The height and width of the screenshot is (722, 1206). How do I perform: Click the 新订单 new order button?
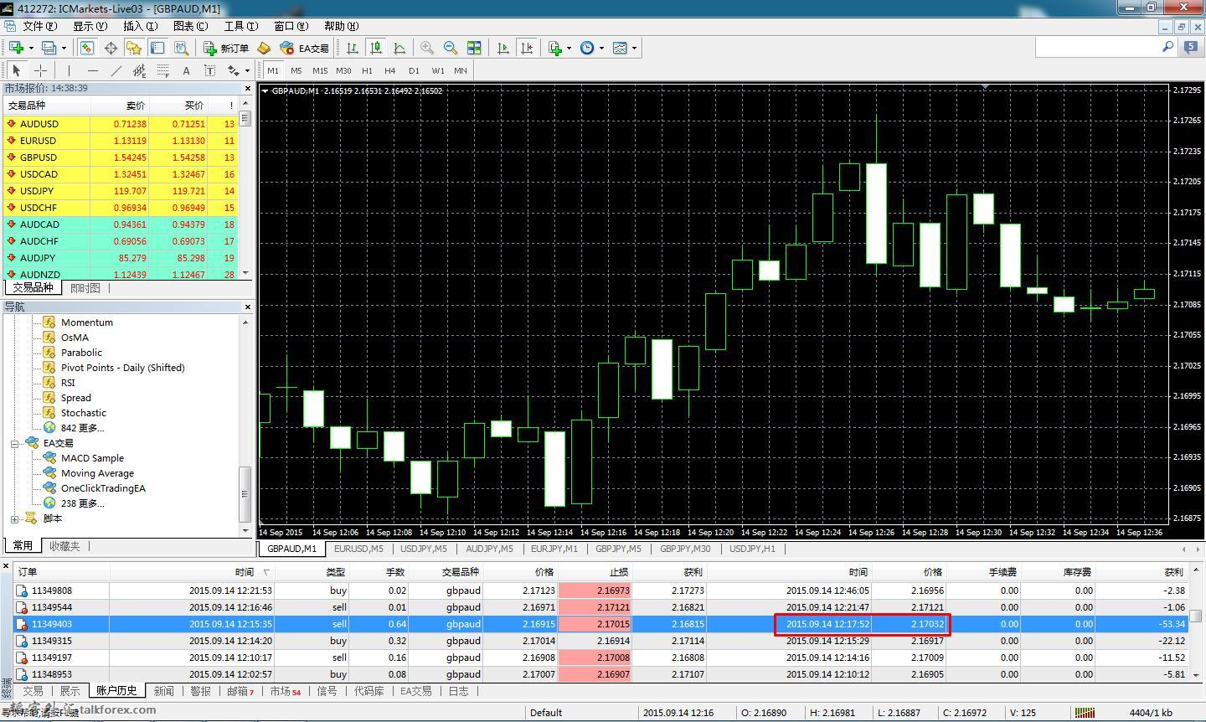pos(226,48)
